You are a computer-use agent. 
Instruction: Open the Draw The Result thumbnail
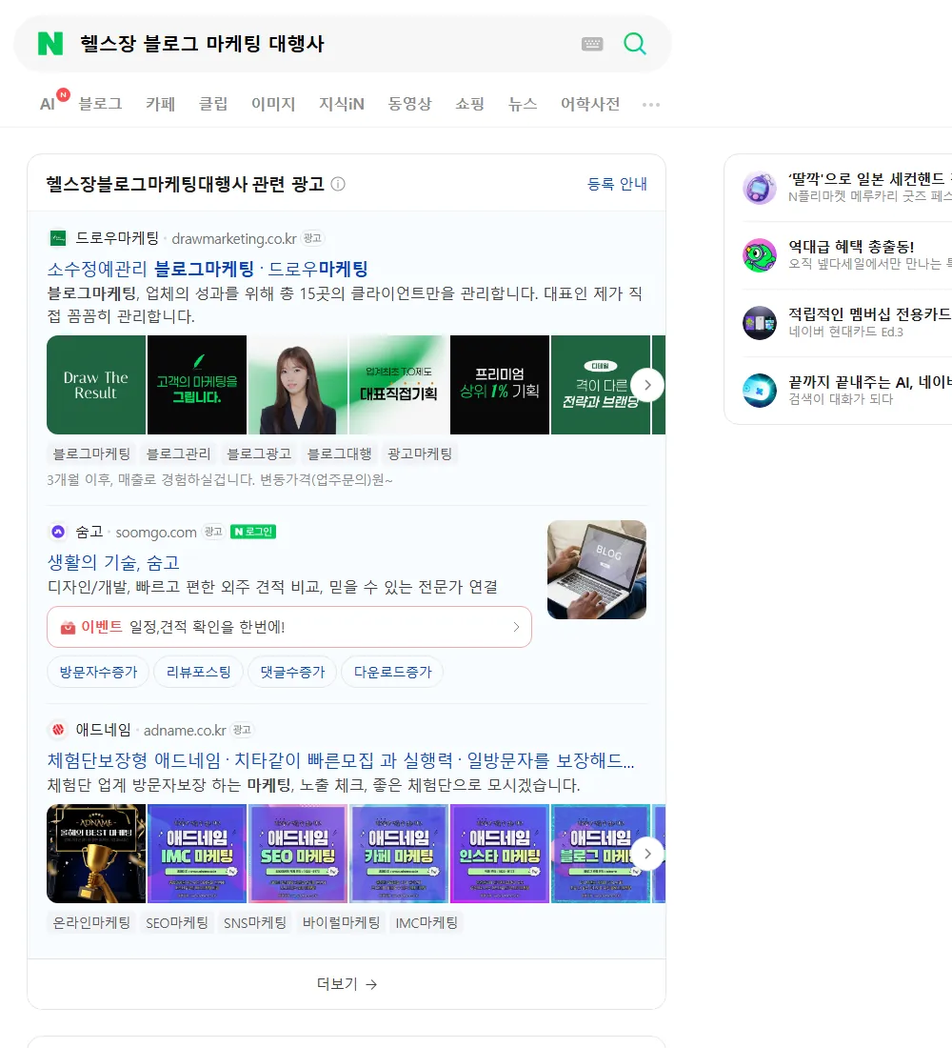96,385
